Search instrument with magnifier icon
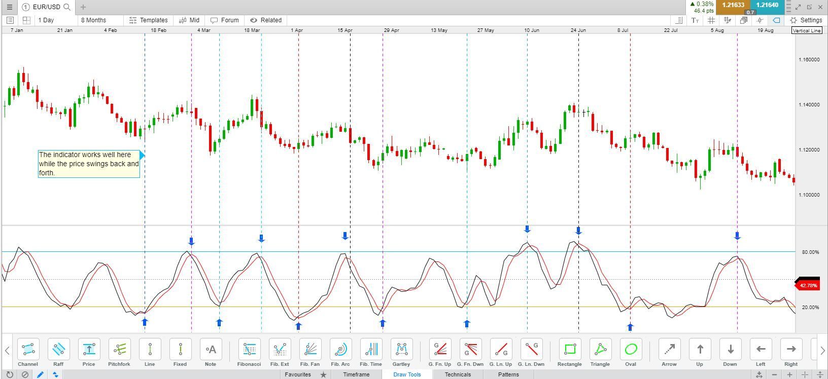Image resolution: width=828 pixels, height=379 pixels. coord(67,7)
